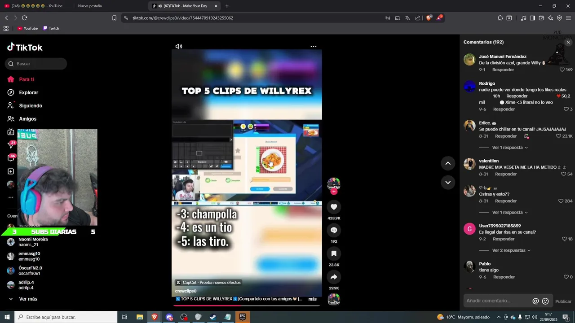
Task: Click the upload plus icon in sidebar
Action: pos(11,171)
